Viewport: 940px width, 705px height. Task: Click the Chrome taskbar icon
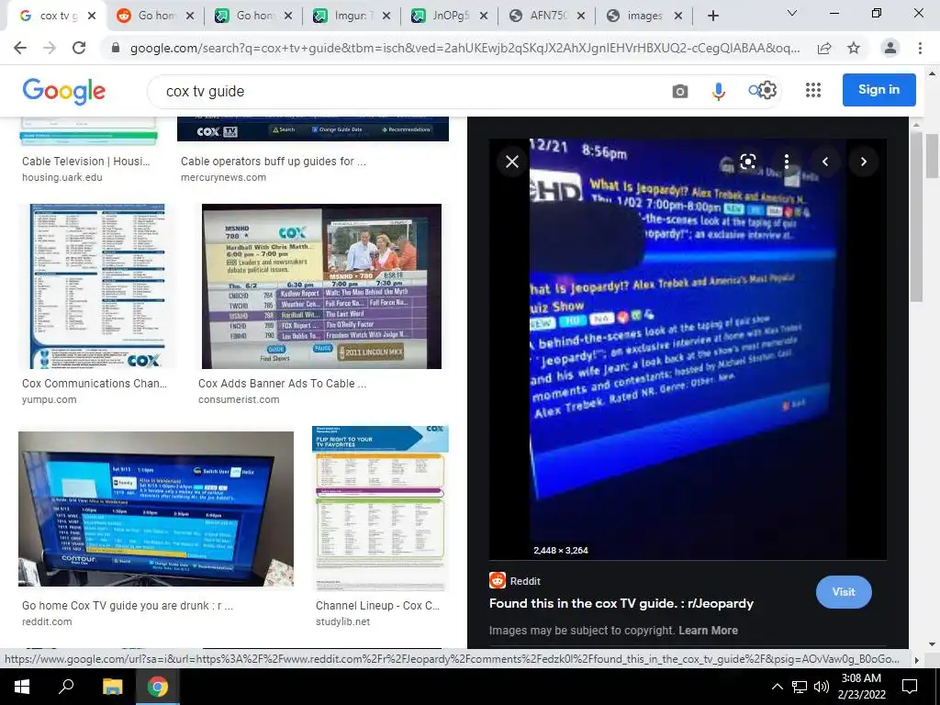coord(158,687)
